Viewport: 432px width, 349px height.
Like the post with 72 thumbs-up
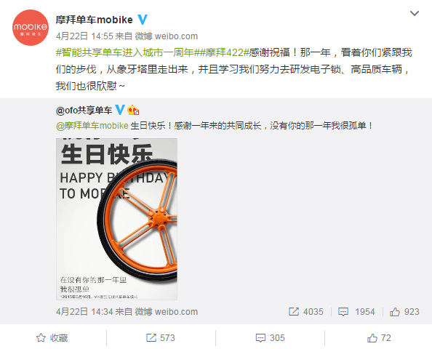372,337
